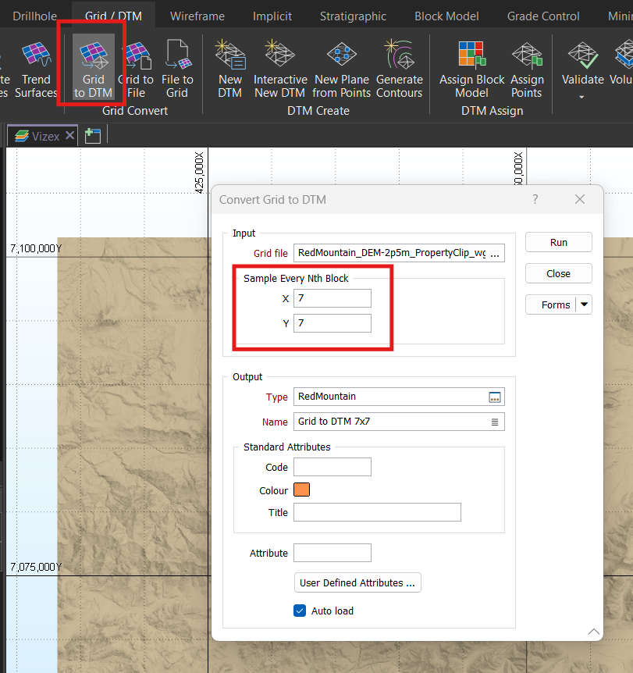Launch the New DTM tool
633x673 pixels.
pyautogui.click(x=230, y=69)
